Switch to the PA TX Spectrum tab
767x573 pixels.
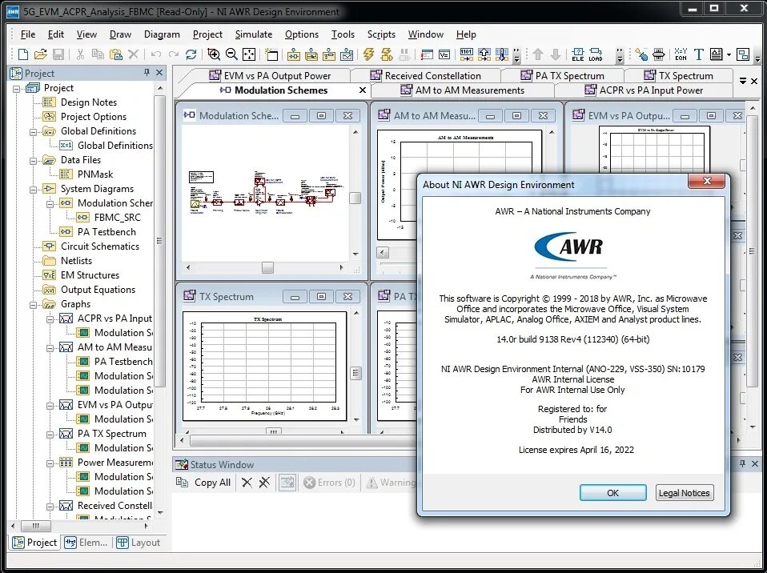(x=563, y=76)
